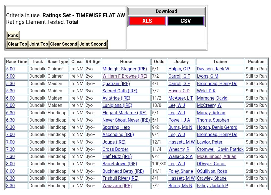Select the Clear Top filter

[x=17, y=44]
